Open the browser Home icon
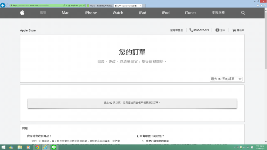The width and height of the screenshot is (267, 150). [258, 5]
